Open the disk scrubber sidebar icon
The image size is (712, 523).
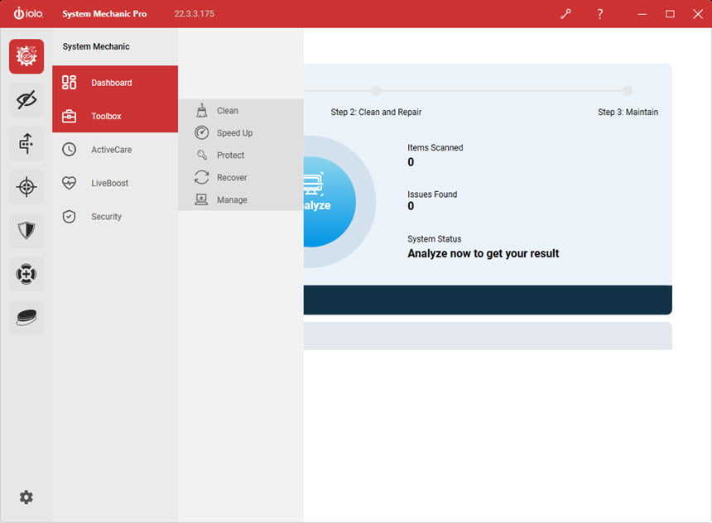(x=26, y=317)
